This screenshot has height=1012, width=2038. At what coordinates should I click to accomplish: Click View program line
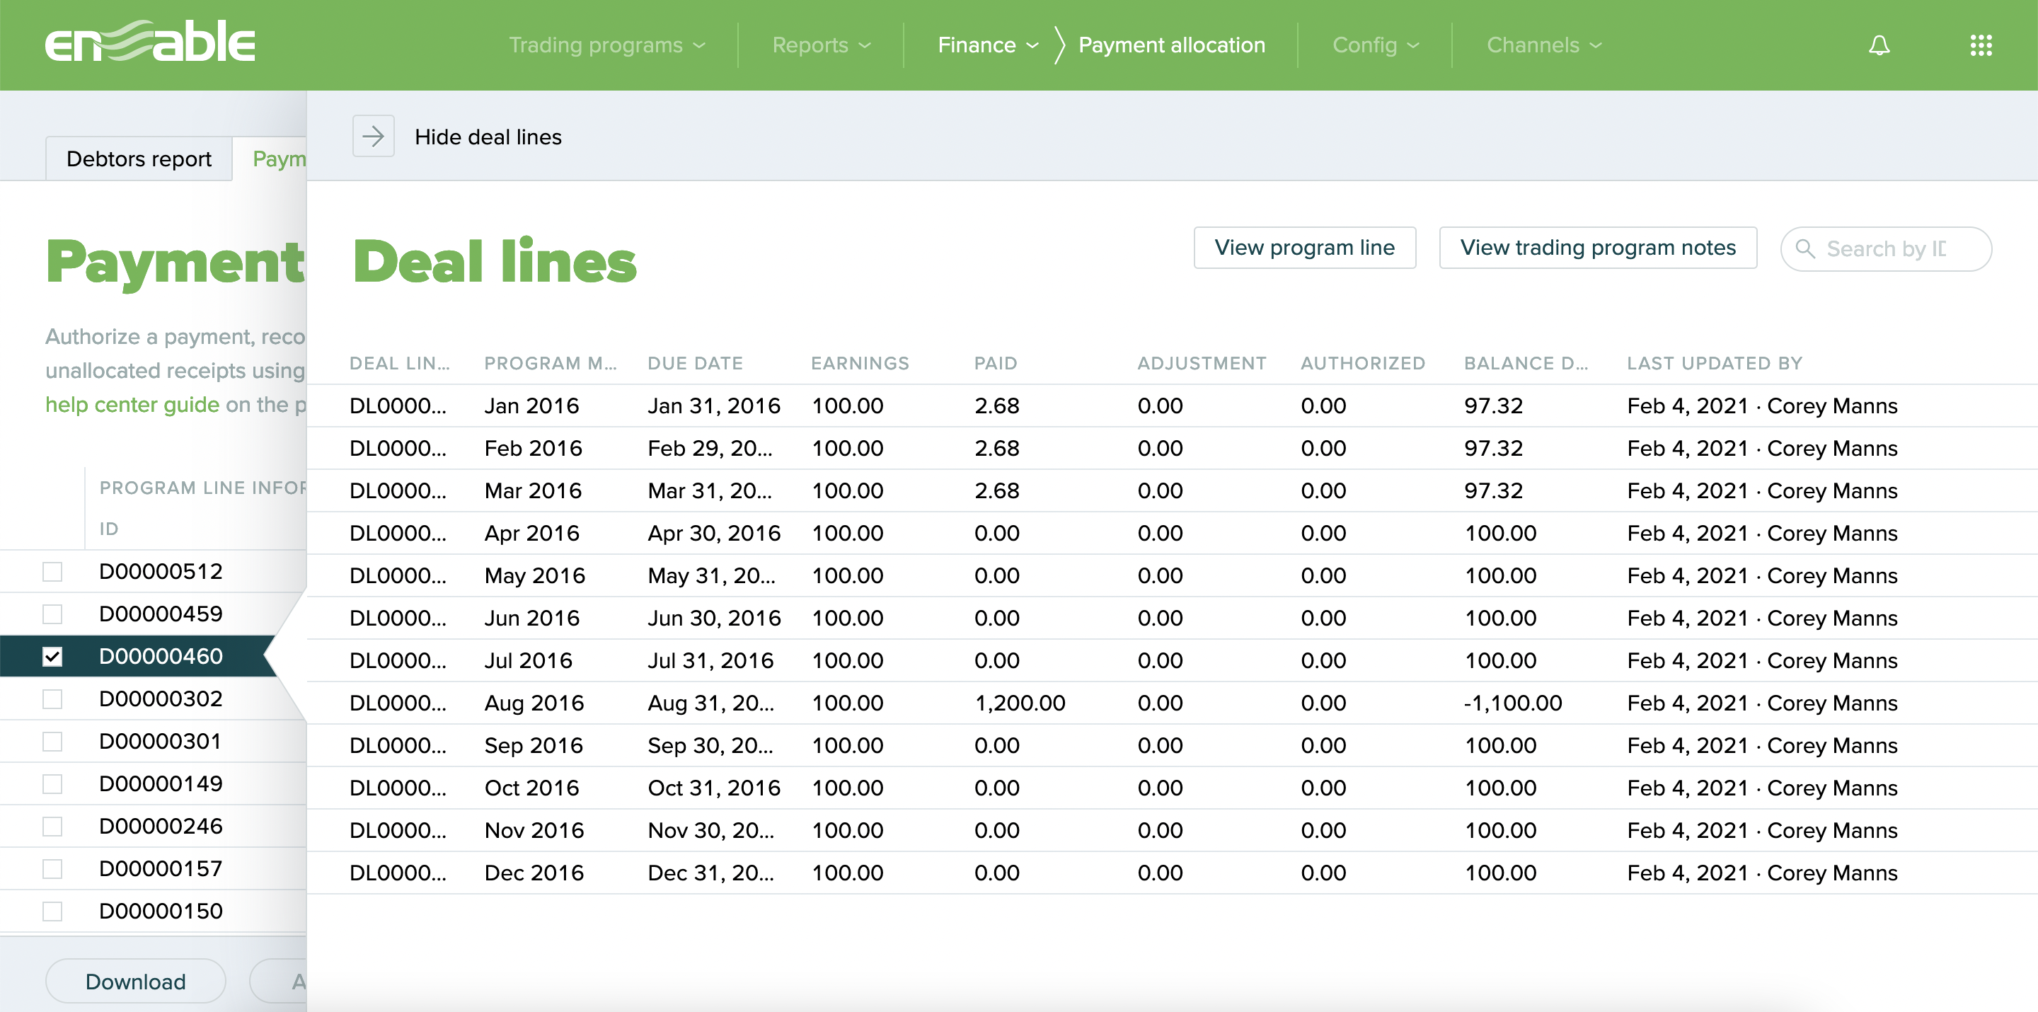[1305, 248]
